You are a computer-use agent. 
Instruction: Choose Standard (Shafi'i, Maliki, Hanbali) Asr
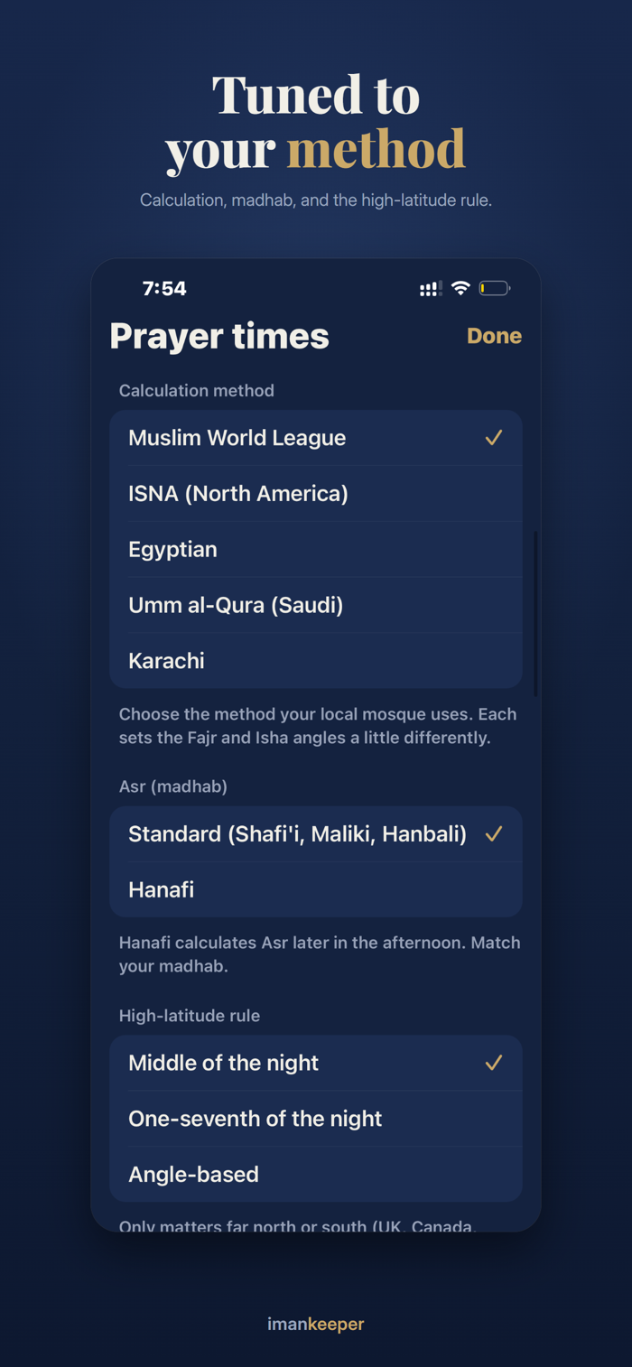click(x=316, y=834)
